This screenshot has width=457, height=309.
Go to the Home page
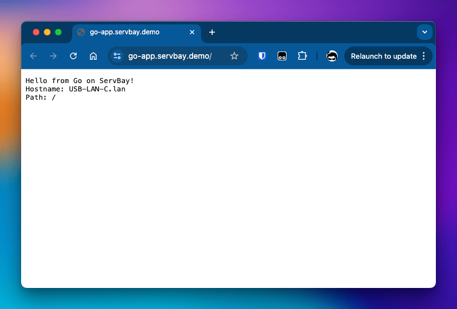(x=93, y=56)
